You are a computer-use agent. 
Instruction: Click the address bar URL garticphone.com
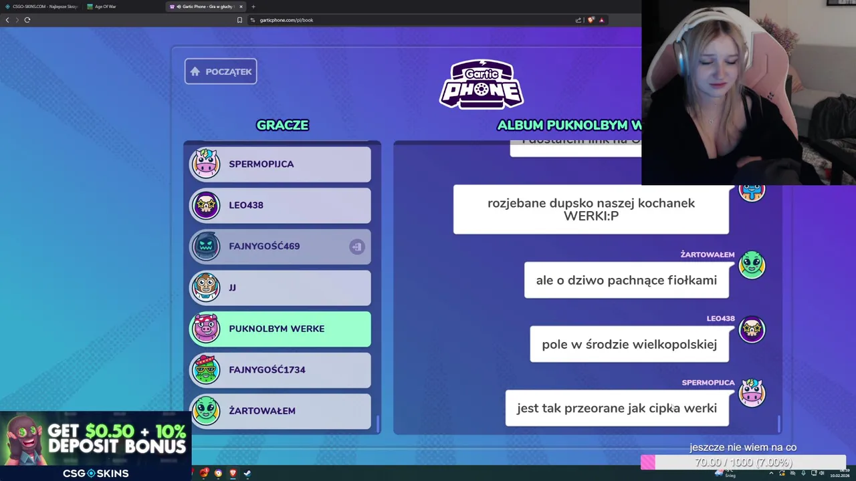tap(286, 20)
